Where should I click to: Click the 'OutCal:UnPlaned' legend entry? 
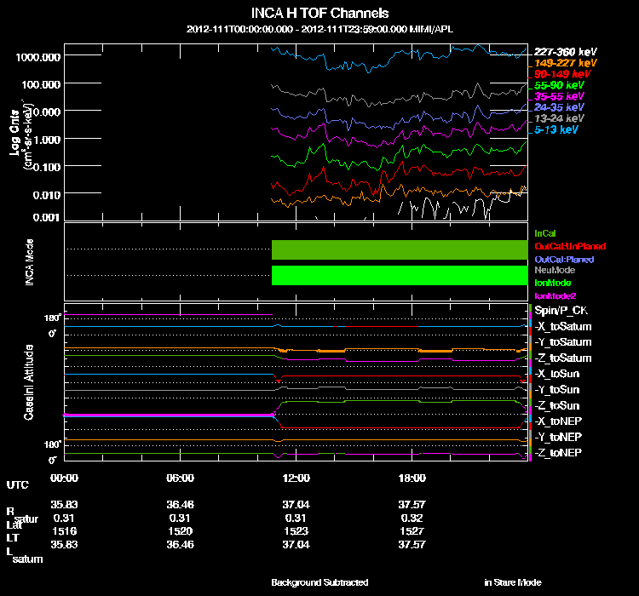tap(570, 246)
